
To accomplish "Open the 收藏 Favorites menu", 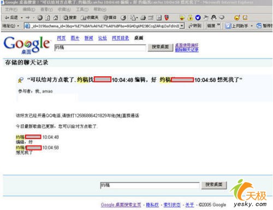I will [64, 9].
